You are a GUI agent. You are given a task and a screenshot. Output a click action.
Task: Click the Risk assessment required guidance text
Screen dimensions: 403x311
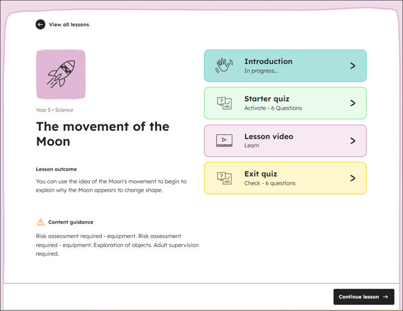[117, 245]
